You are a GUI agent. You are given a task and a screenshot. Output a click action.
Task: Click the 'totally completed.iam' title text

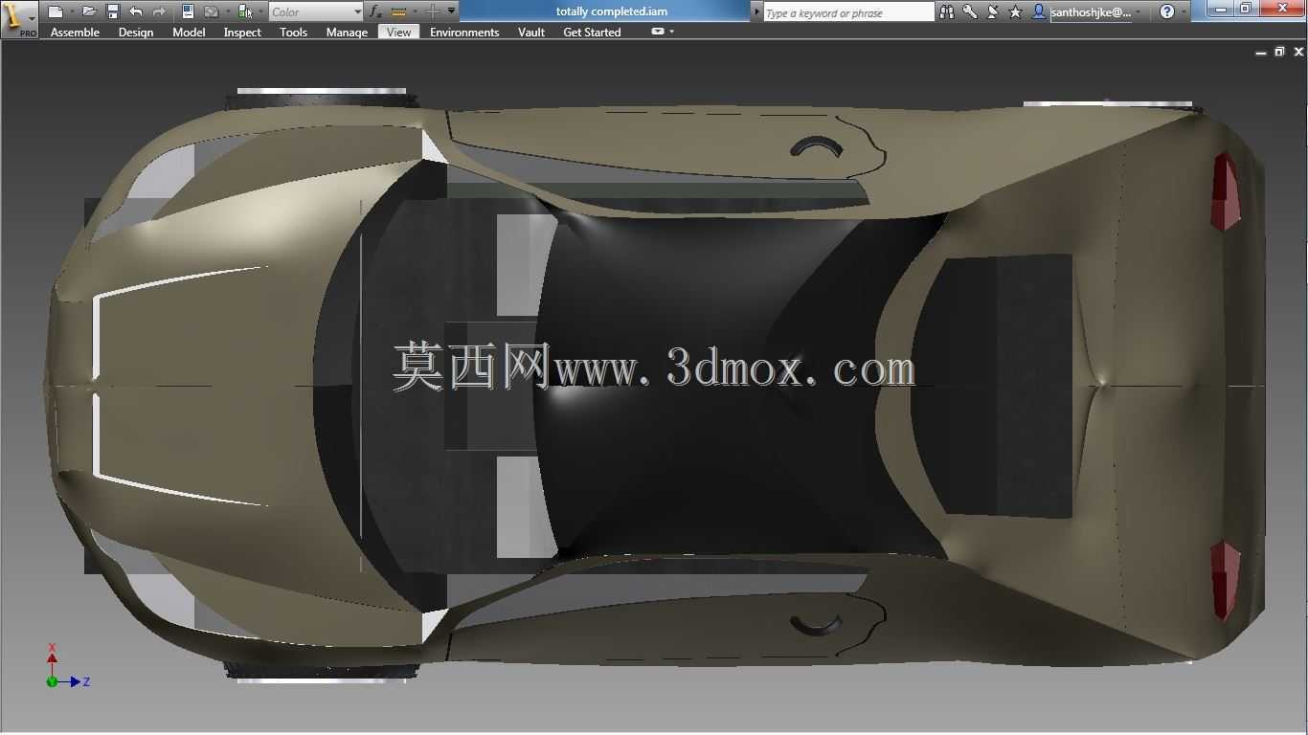tap(612, 11)
